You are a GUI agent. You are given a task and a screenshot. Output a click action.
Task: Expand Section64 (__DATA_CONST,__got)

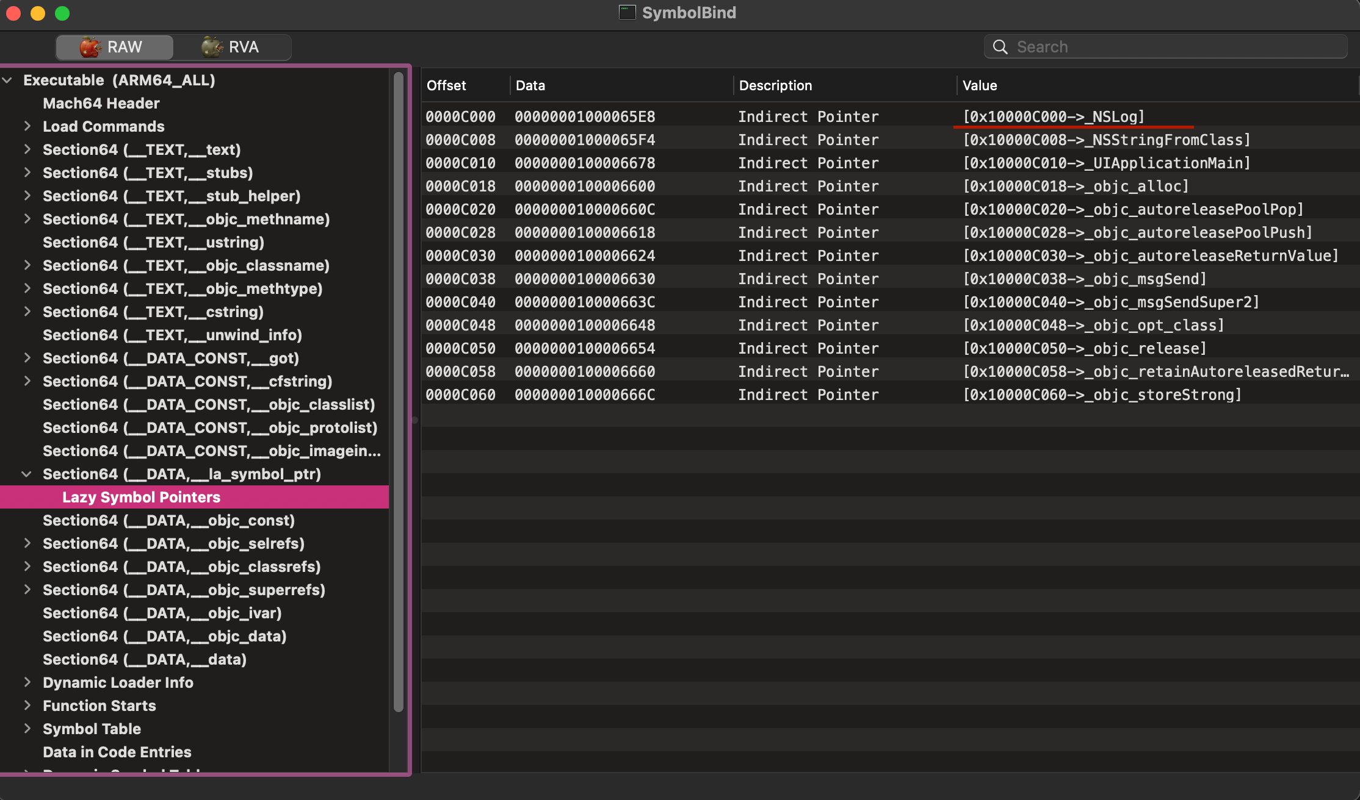coord(27,358)
